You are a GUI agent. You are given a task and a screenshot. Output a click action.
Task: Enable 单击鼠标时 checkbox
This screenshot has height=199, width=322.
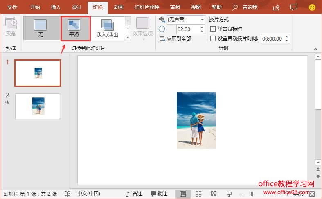(213, 29)
